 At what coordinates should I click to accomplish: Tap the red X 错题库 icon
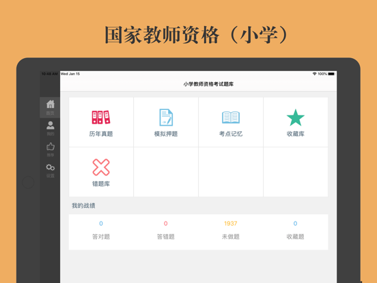(x=101, y=167)
